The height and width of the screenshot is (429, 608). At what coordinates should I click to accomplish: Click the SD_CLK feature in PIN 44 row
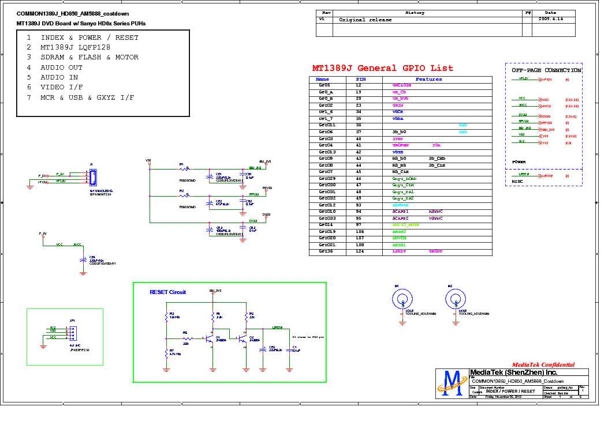tap(437, 165)
